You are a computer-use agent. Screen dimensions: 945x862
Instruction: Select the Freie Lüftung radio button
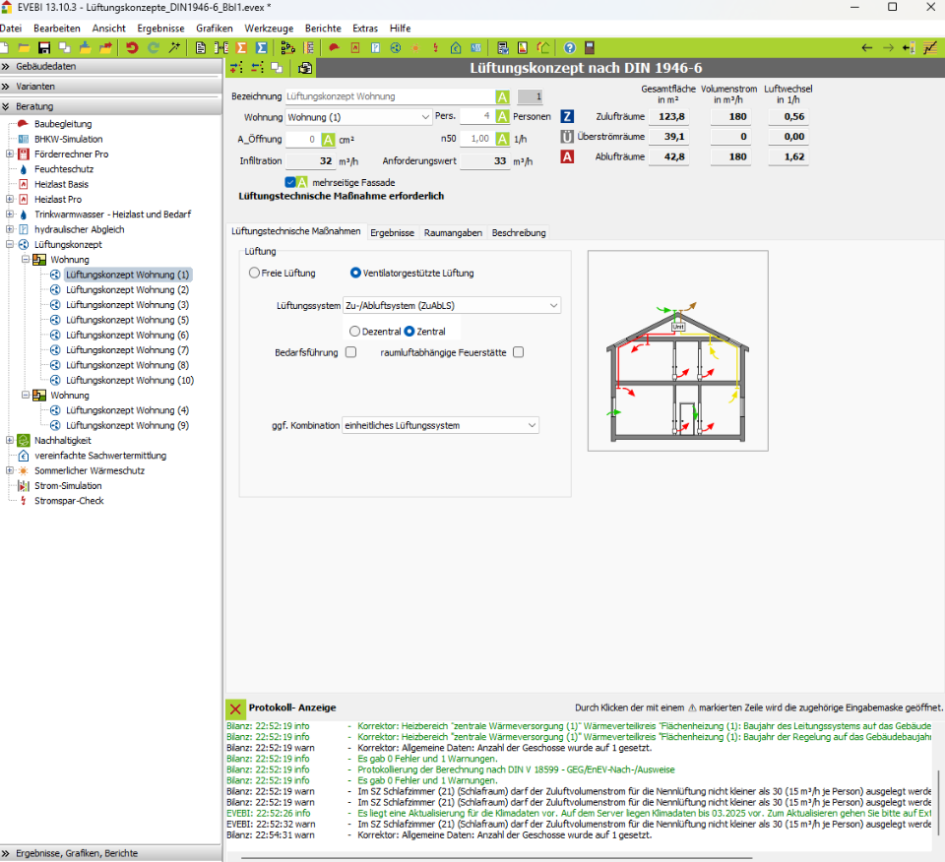(x=255, y=273)
